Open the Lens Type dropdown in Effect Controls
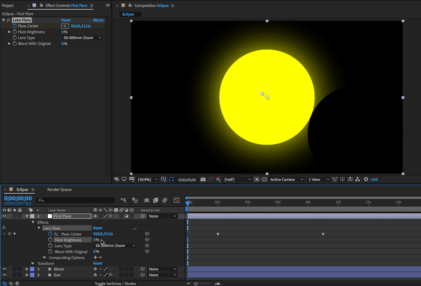This screenshot has height=286, width=421. click(82, 38)
